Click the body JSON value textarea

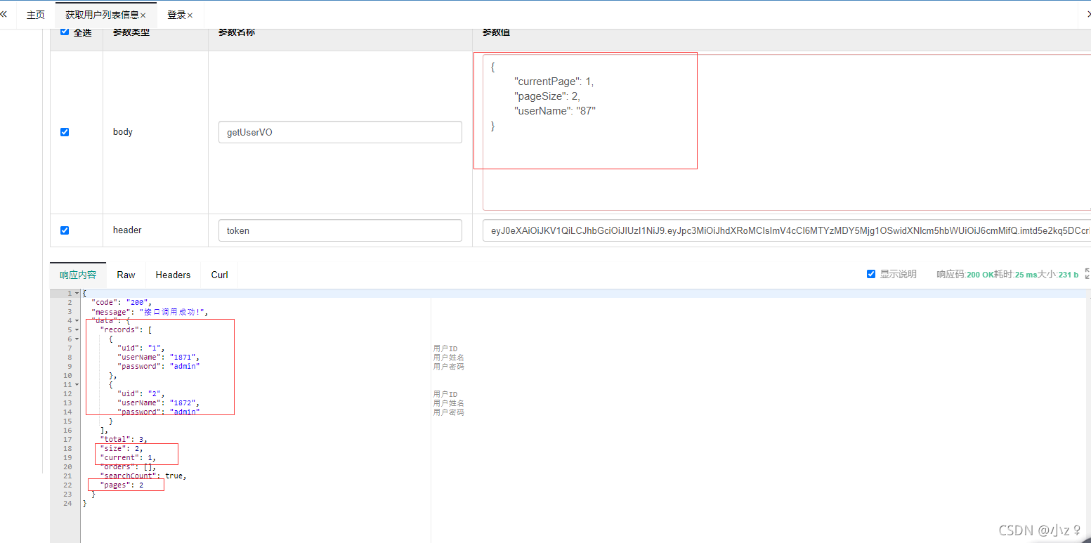coord(787,132)
